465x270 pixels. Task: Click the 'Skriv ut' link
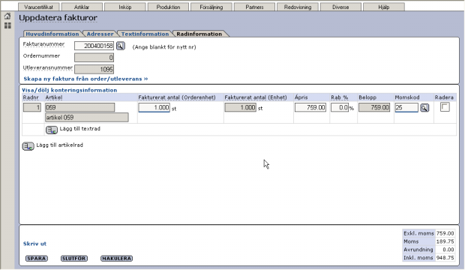34,244
